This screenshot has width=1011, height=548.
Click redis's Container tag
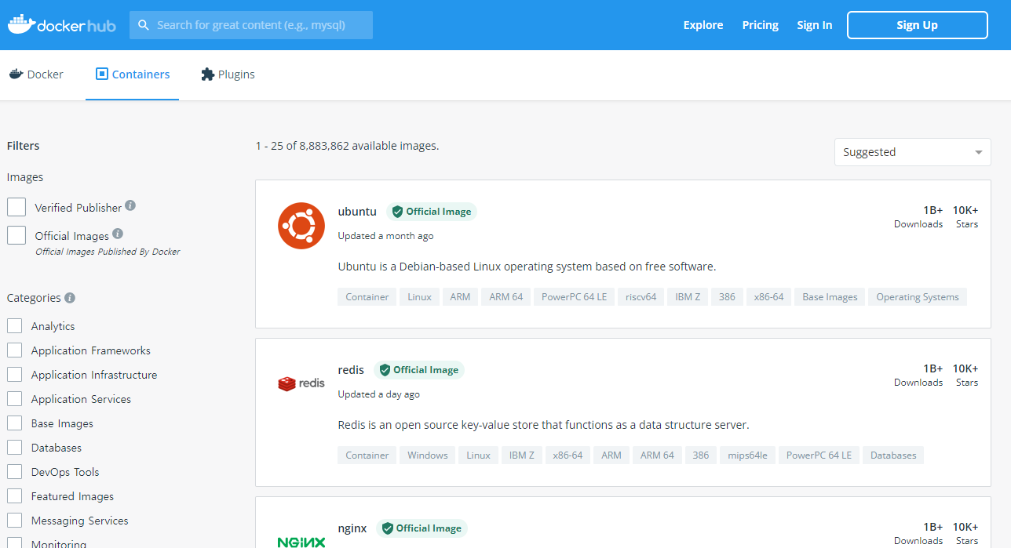click(367, 455)
